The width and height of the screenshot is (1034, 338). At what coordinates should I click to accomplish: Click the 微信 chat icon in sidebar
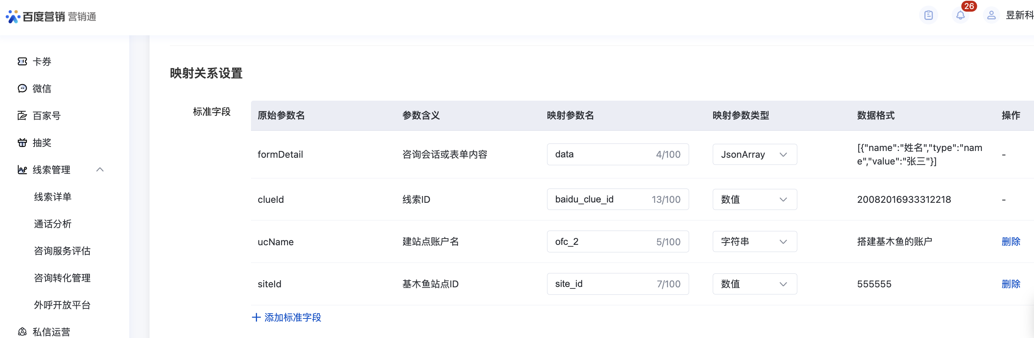[x=23, y=88]
